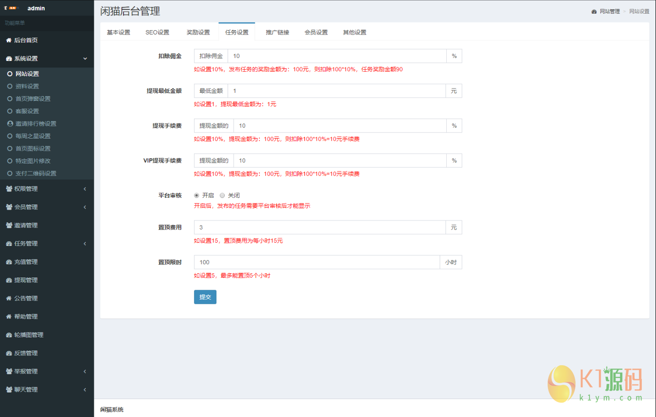656x417 pixels.
Task: Focus the 扣除佣金 percentage input field
Action: click(337, 56)
